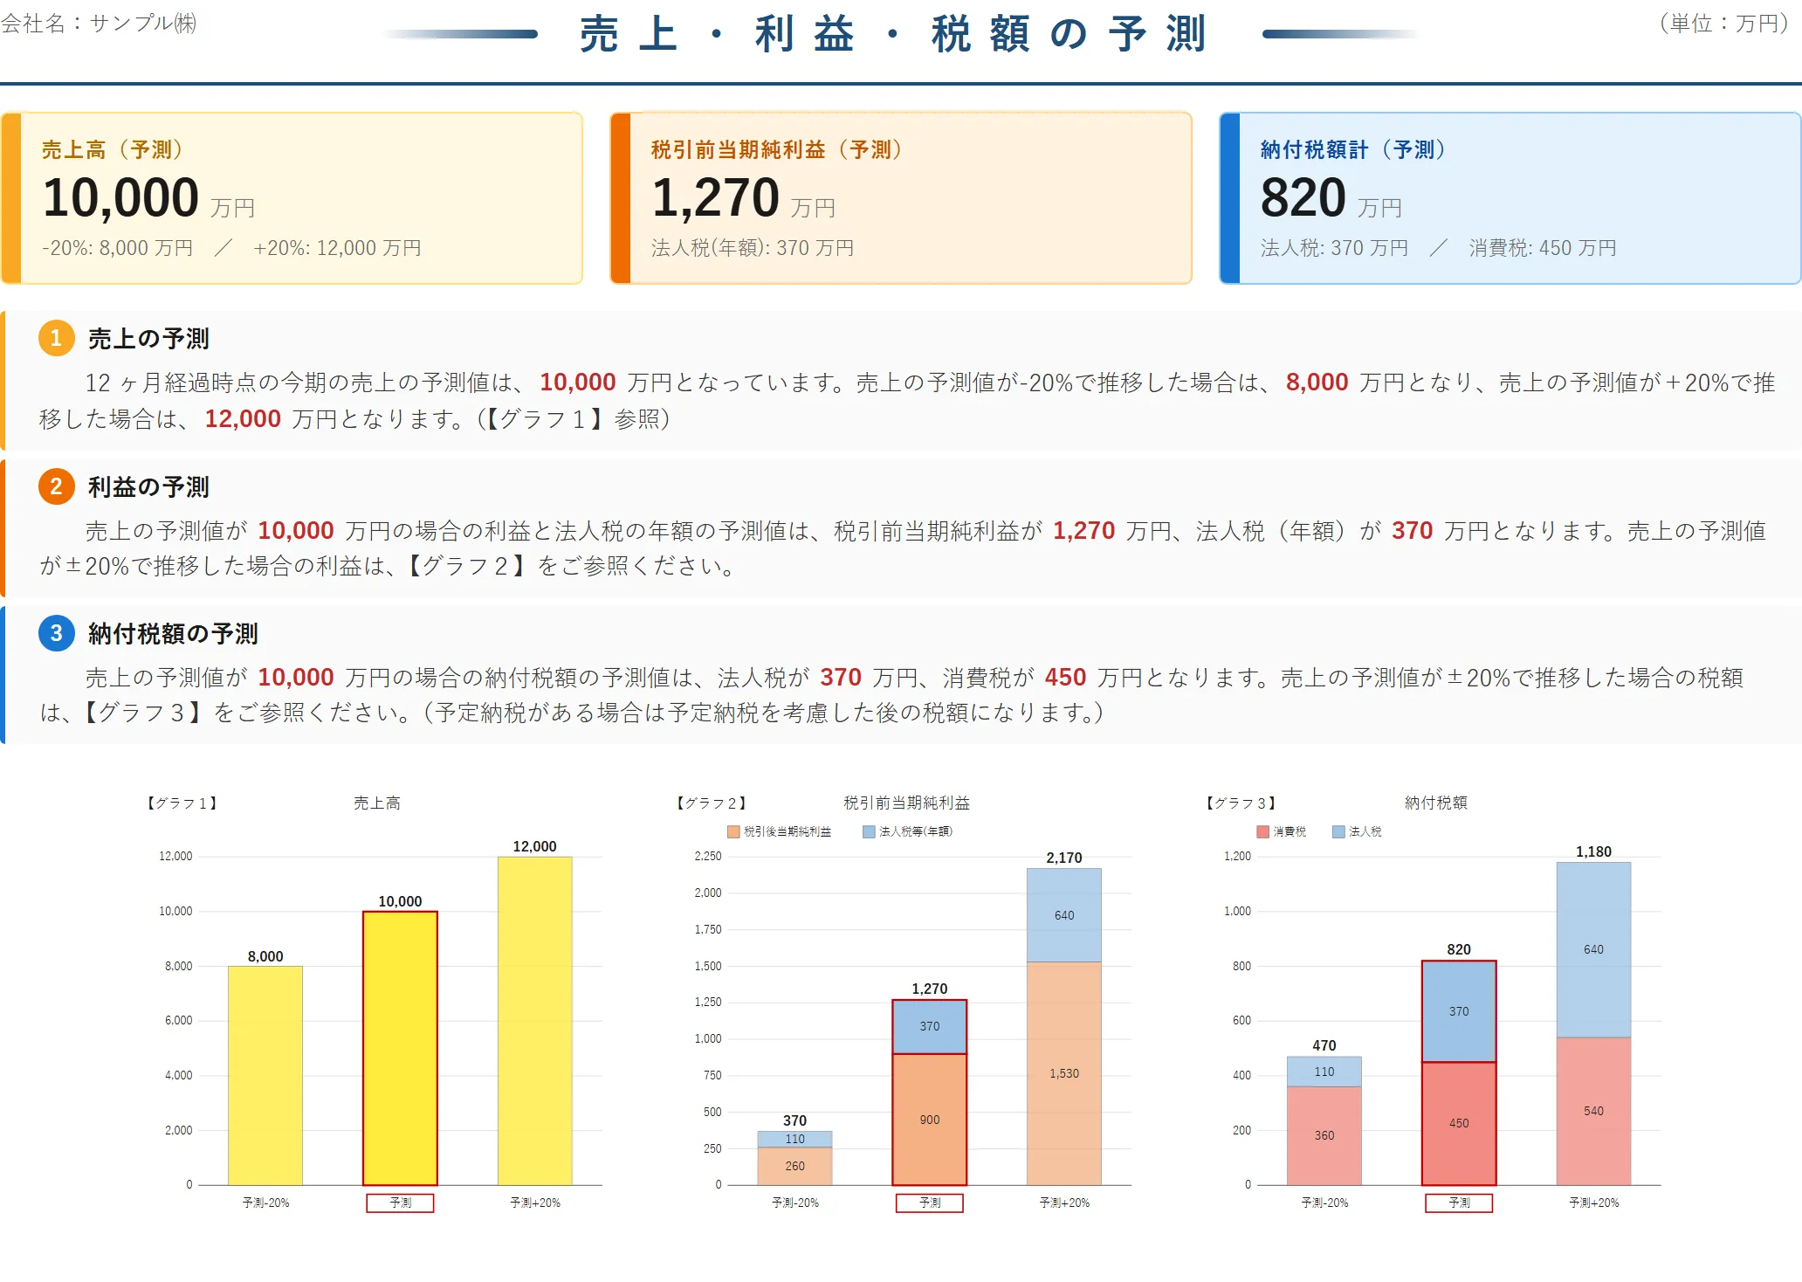Click the 450 red segment in graph 3
This screenshot has width=1802, height=1282.
tap(1459, 1123)
